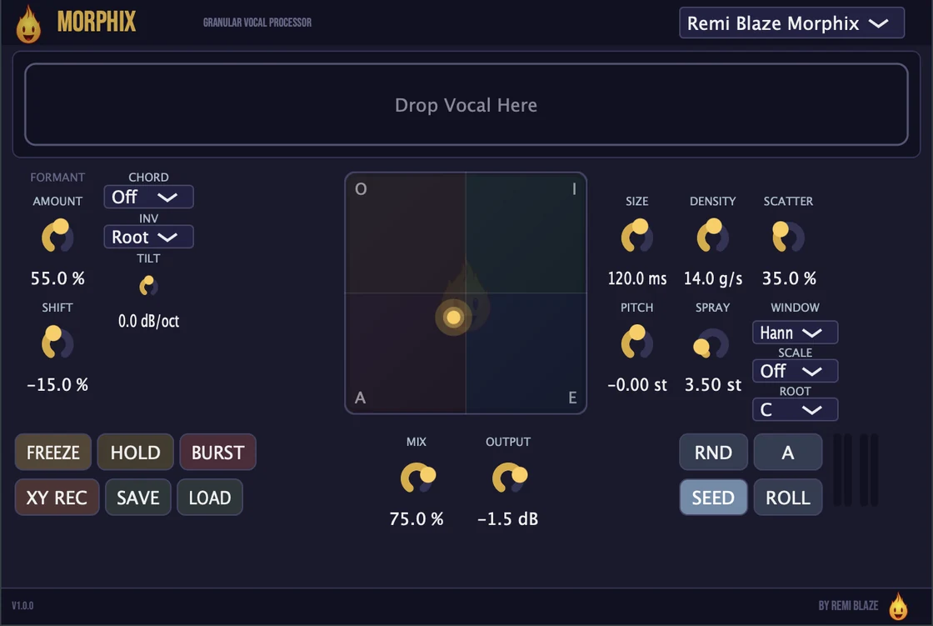Click the Granular Vocal Processor subtitle
Image resolution: width=933 pixels, height=626 pixels.
pos(257,23)
